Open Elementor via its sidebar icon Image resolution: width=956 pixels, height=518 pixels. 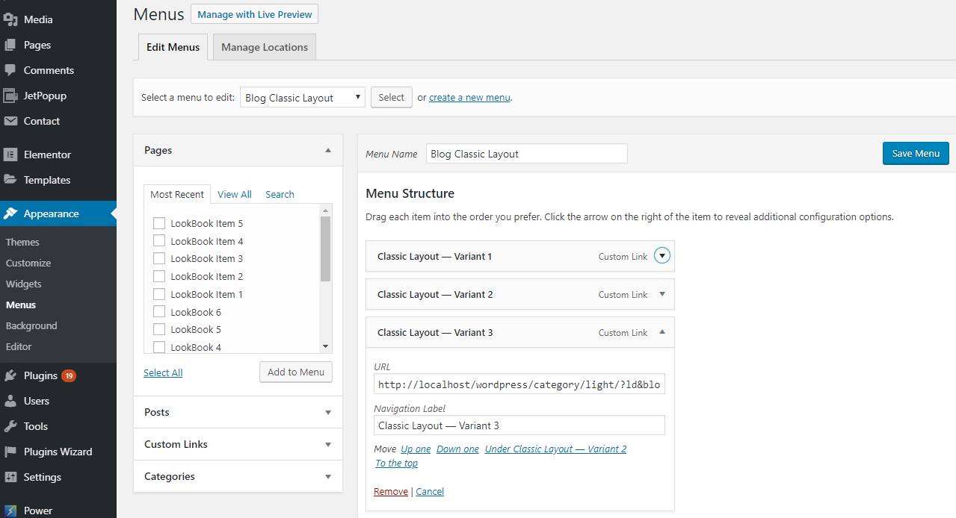click(x=10, y=155)
